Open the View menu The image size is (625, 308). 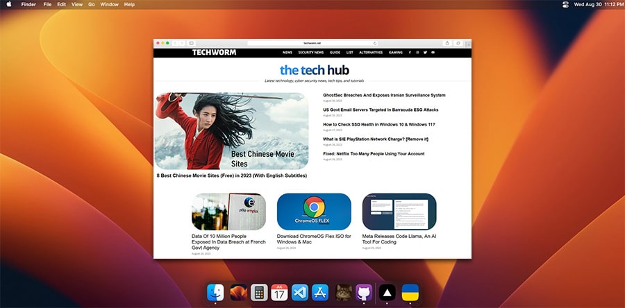tap(77, 4)
